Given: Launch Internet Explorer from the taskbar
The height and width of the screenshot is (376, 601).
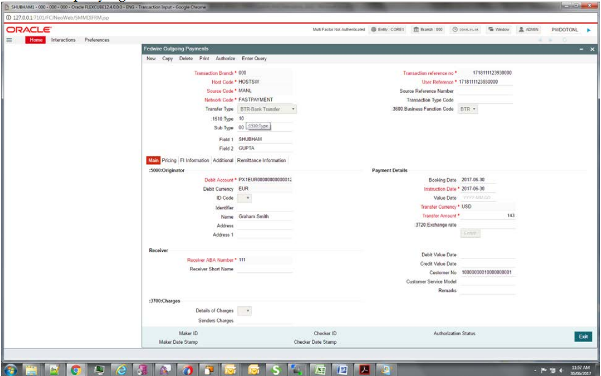Looking at the screenshot, I should [x=121, y=370].
